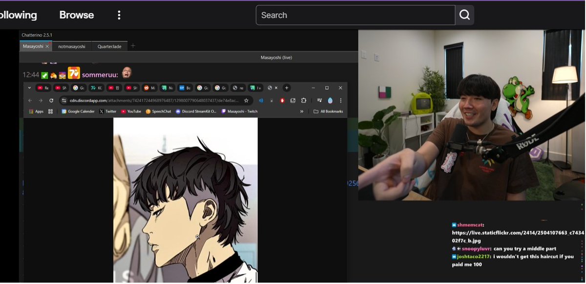Screen dimensions: 586x284
Task: Open Chrome profile avatar
Action: click(x=330, y=100)
